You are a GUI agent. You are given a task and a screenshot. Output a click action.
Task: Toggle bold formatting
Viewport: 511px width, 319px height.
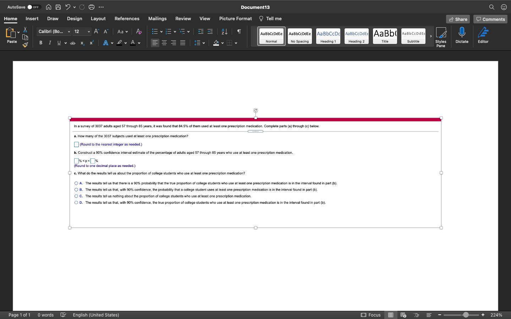click(40, 43)
